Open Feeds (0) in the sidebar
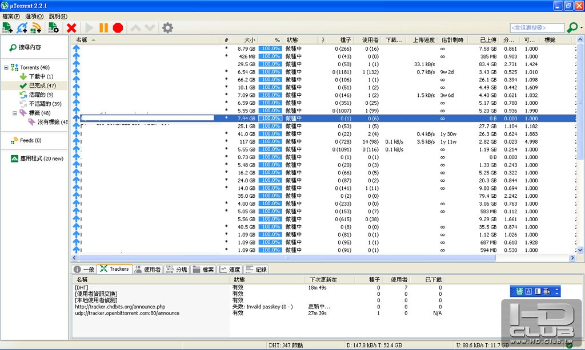The height and width of the screenshot is (350, 585). [x=31, y=140]
